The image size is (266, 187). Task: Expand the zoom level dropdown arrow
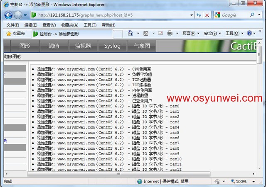click(254, 182)
